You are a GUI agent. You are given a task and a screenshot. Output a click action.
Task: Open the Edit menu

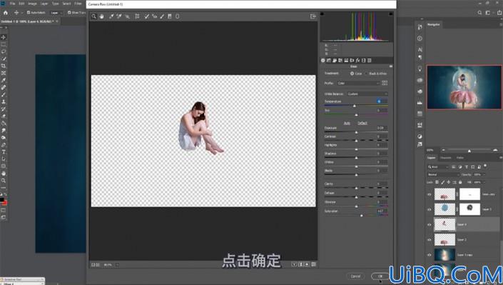[x=21, y=4]
